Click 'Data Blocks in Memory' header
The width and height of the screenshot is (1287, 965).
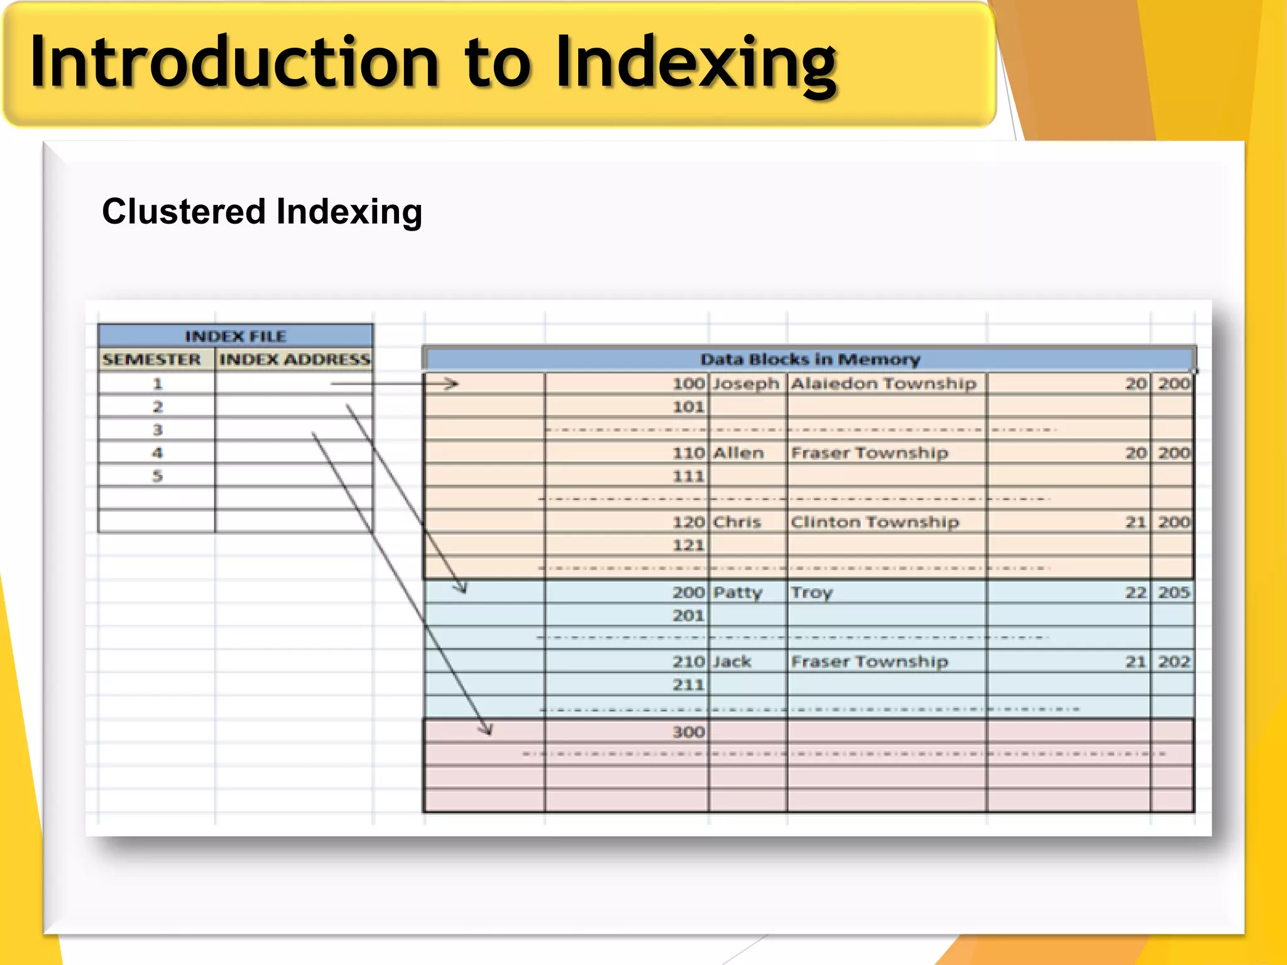[x=810, y=359]
